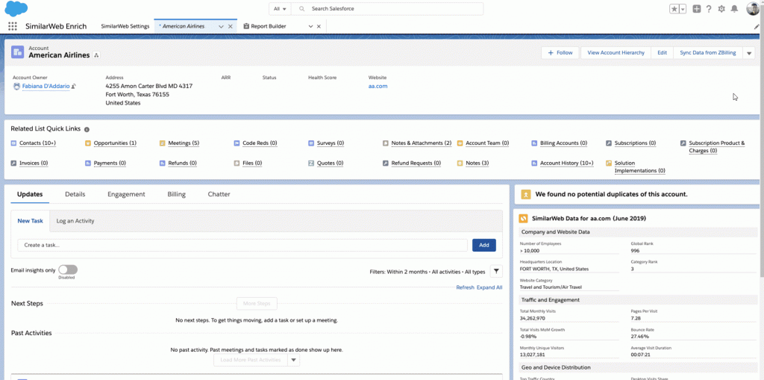Open the Report Builder tab
Screen dimensions: 764x380
[269, 26]
